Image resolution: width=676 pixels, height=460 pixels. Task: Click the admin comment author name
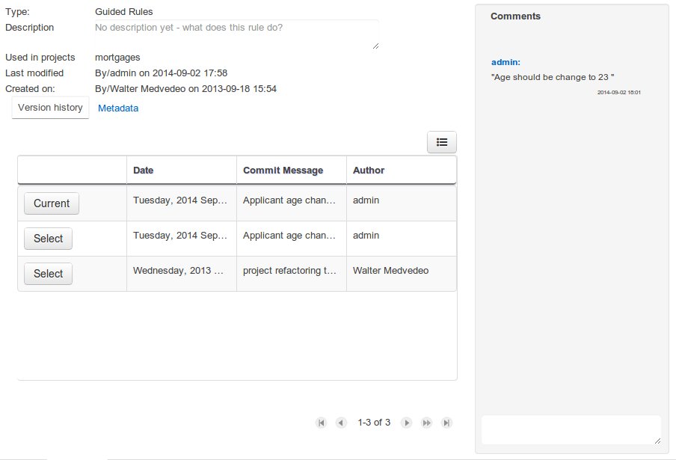pos(506,62)
